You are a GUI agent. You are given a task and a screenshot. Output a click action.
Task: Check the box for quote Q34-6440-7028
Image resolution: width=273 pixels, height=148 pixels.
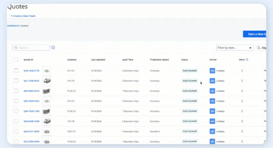[16, 121]
